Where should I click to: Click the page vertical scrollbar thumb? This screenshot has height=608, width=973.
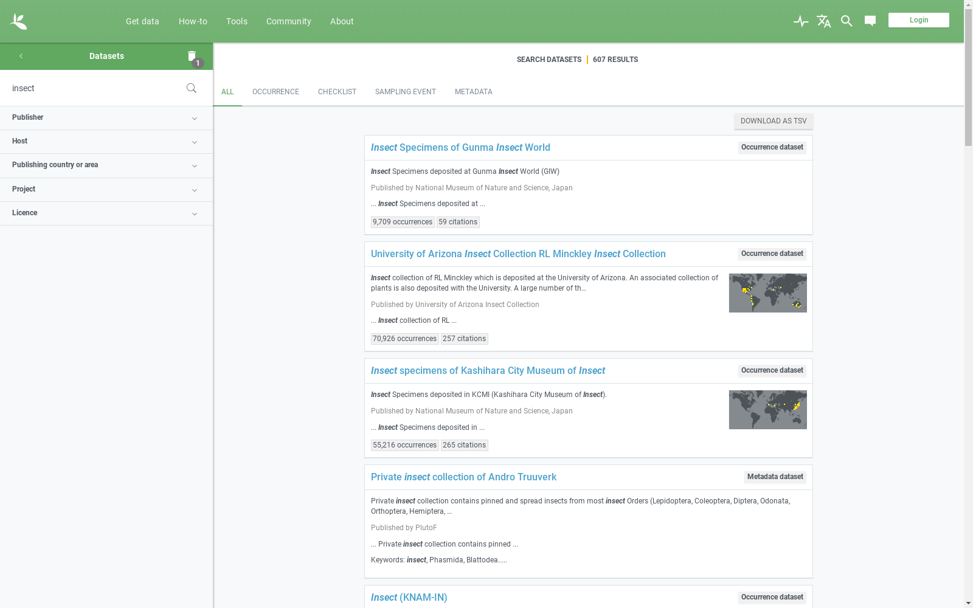click(968, 78)
